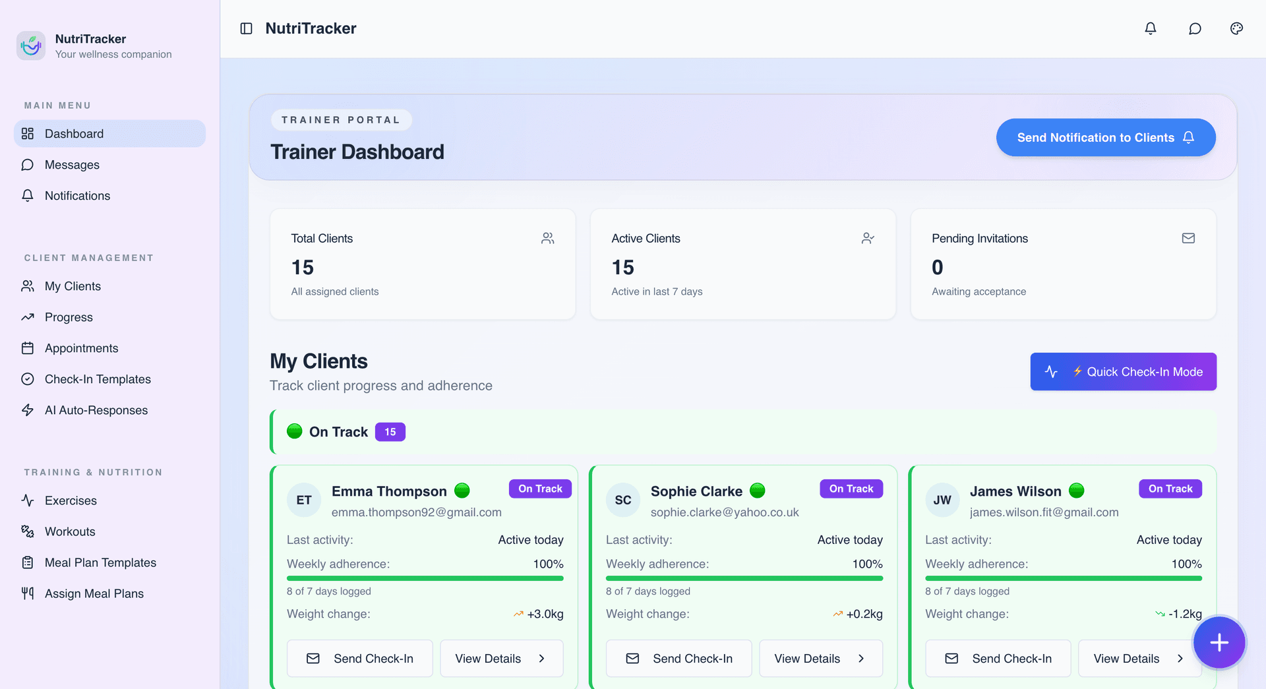This screenshot has width=1266, height=689.
Task: Click the theme palette icon at top right
Action: (1236, 28)
